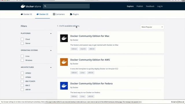Click the x86-64 tag on Mac edition
This screenshot has height=104, width=185.
(x=92, y=49)
